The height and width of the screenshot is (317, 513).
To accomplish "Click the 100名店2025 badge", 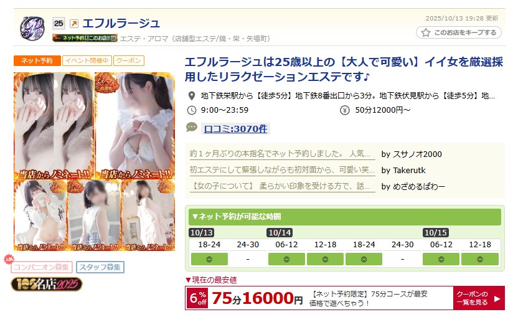I will pos(47,284).
